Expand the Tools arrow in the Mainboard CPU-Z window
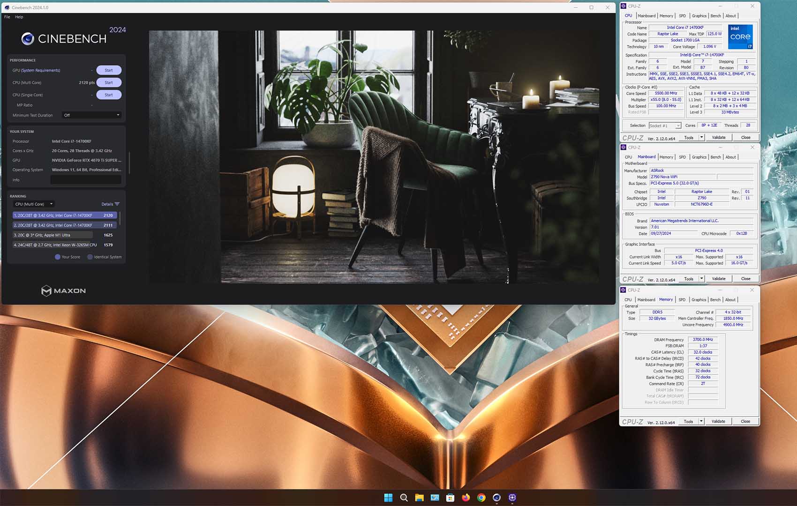The width and height of the screenshot is (797, 506). pos(701,279)
